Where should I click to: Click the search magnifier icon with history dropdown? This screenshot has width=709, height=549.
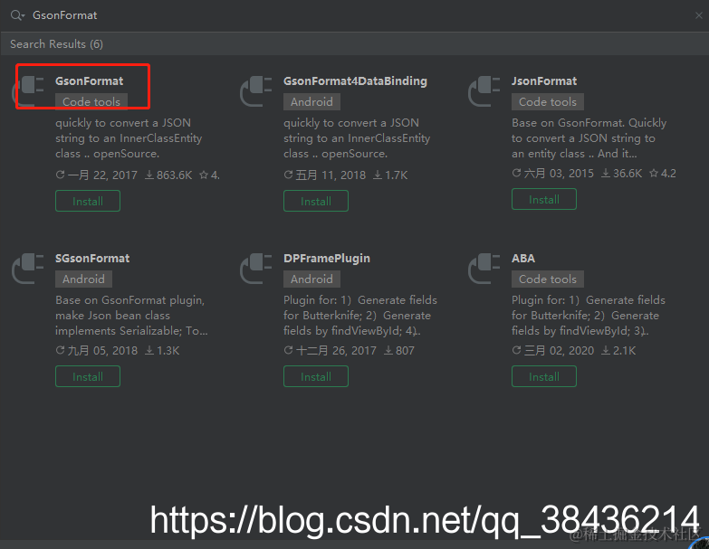17,15
